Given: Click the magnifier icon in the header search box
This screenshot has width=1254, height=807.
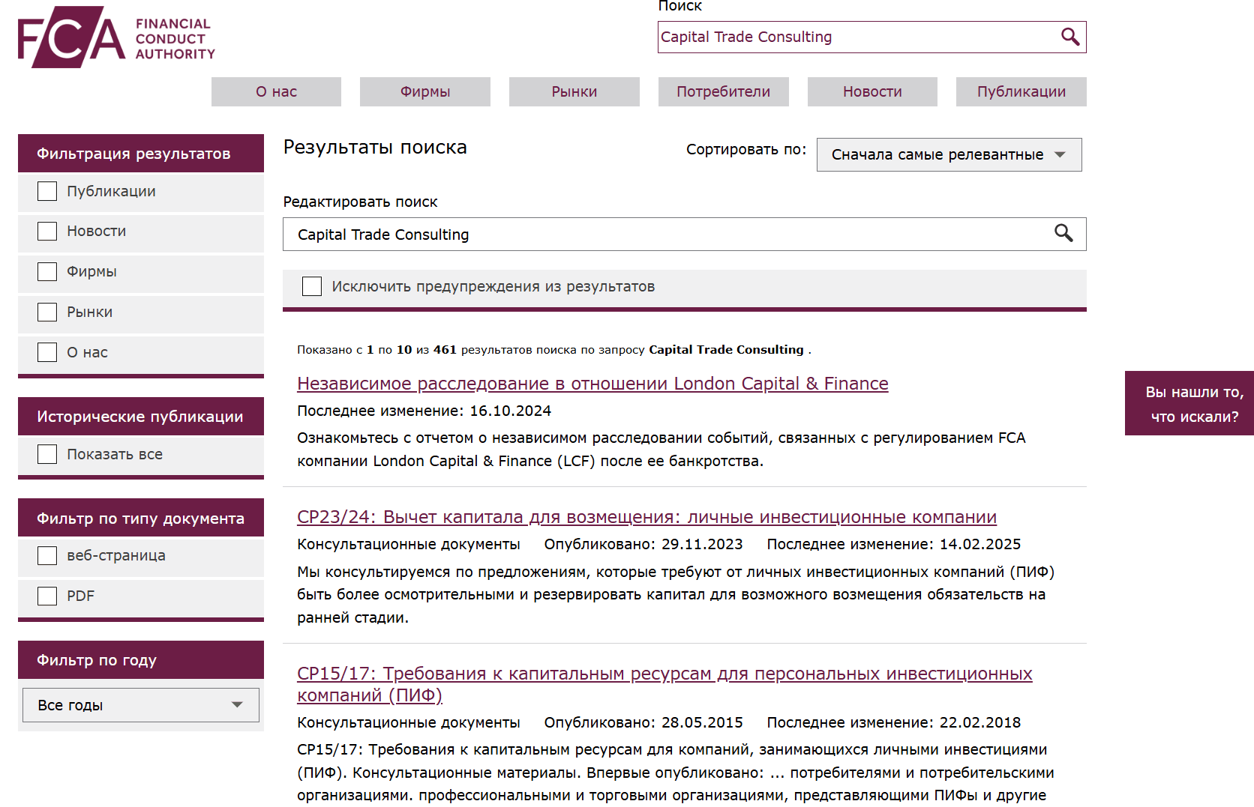Looking at the screenshot, I should click(x=1070, y=37).
